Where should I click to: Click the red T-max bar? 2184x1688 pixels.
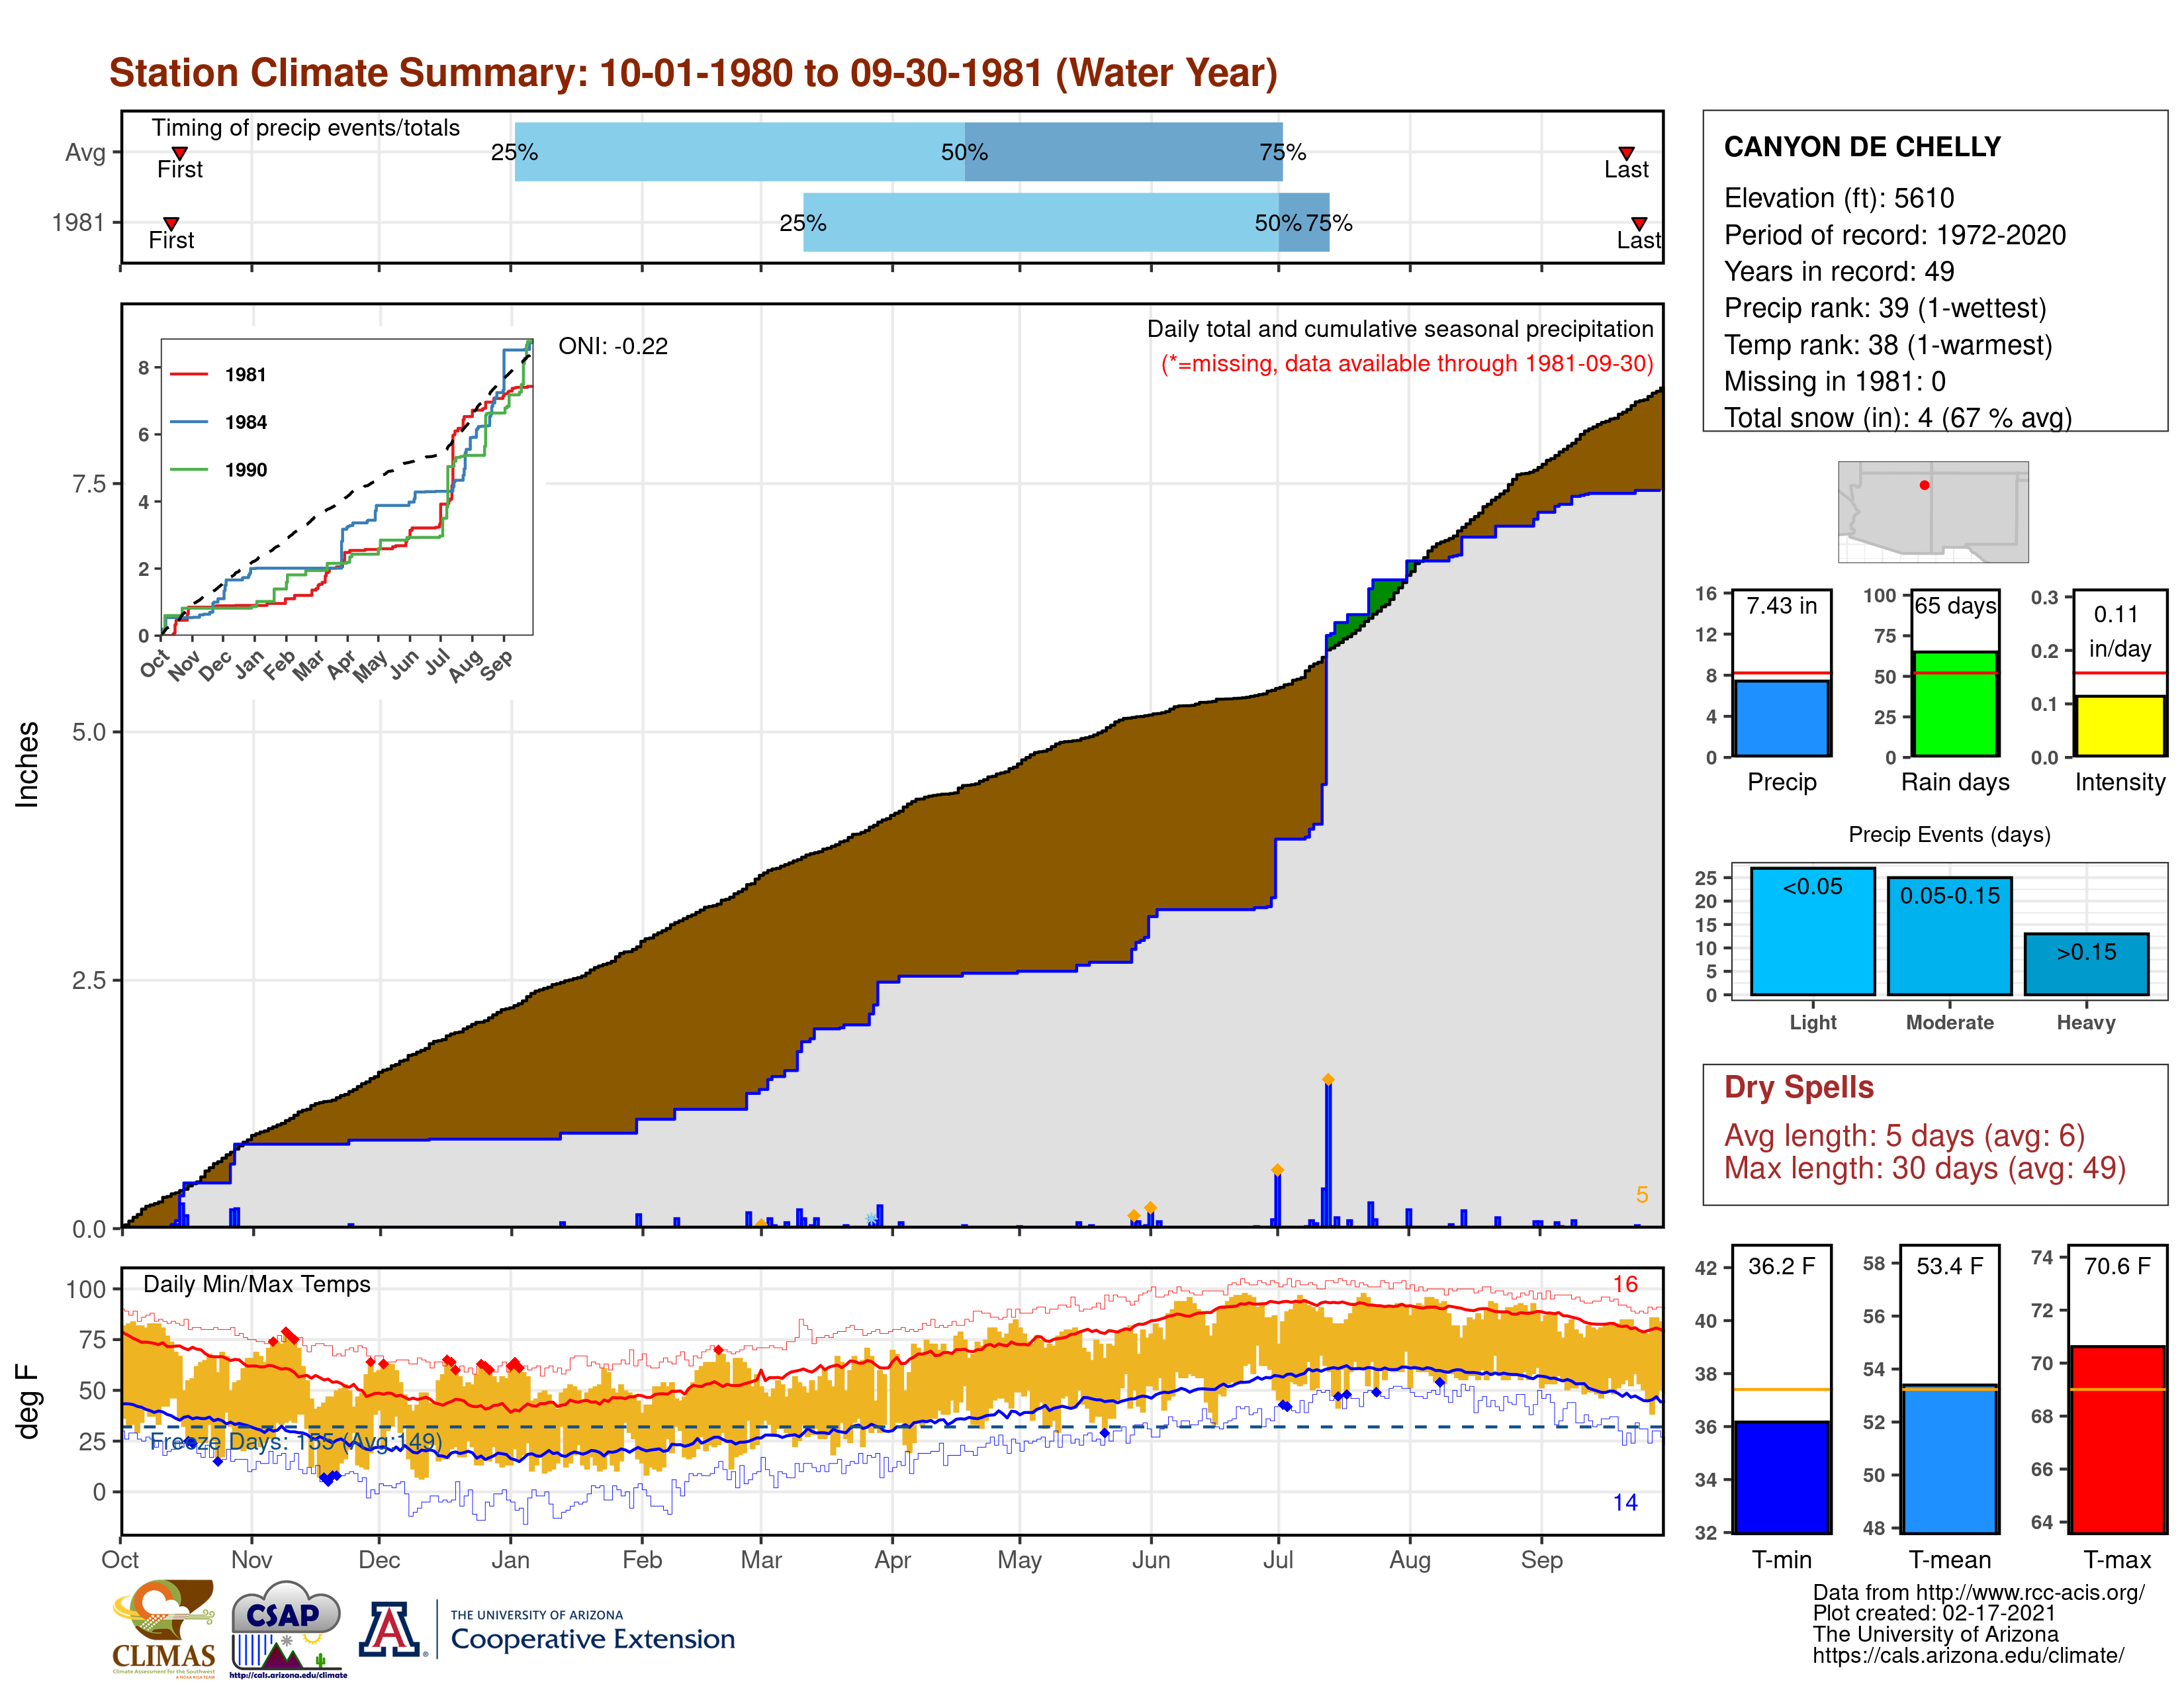(x=2117, y=1440)
